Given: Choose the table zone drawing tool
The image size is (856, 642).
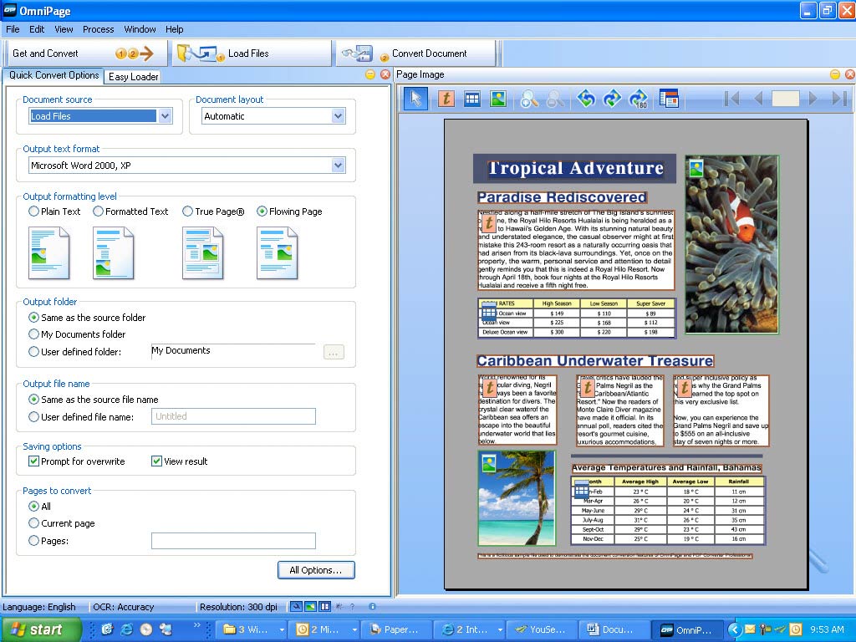Looking at the screenshot, I should coord(472,99).
